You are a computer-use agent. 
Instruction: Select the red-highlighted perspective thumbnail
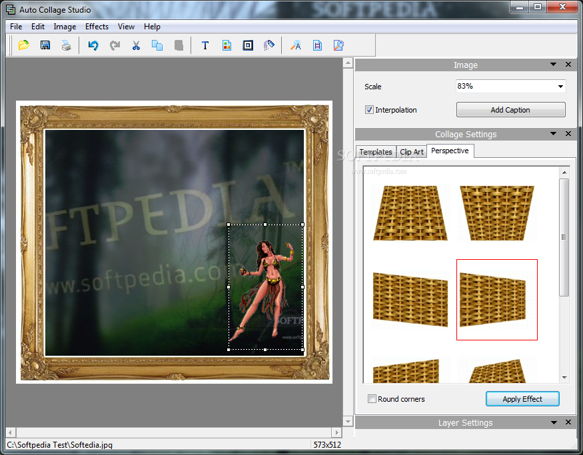point(497,300)
